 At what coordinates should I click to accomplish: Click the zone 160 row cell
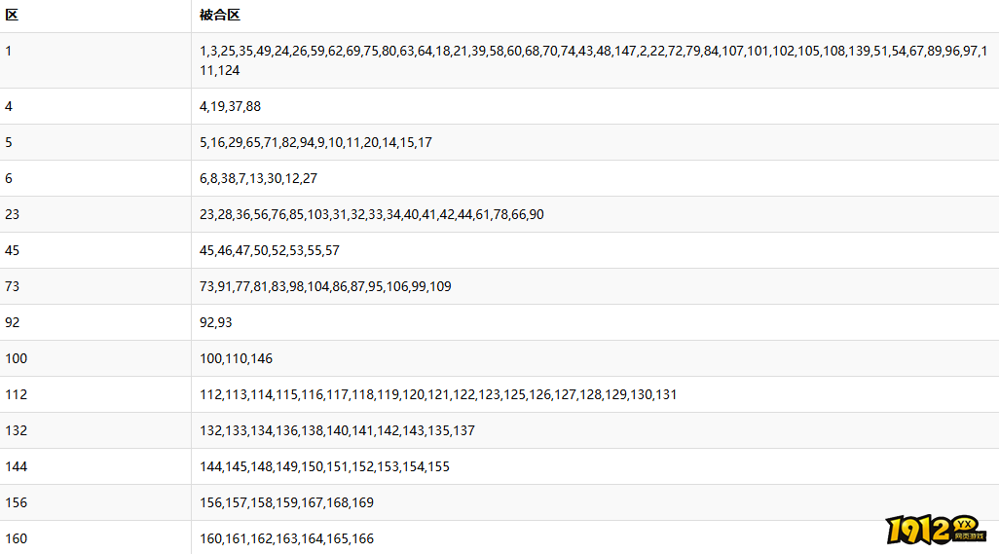point(95,538)
